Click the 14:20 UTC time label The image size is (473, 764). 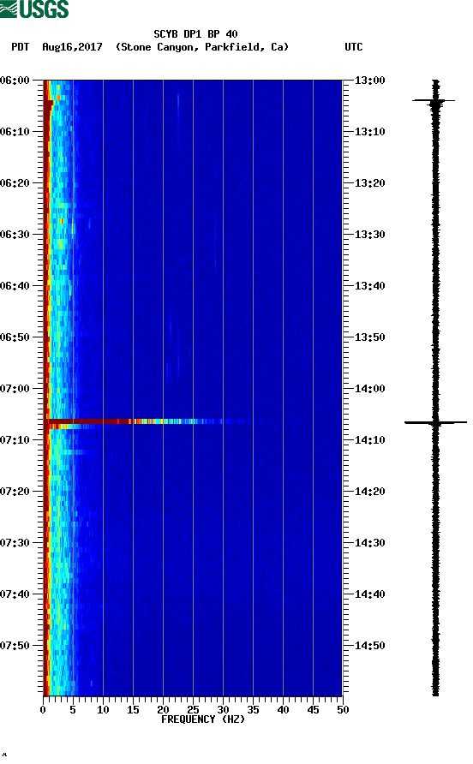pos(369,492)
